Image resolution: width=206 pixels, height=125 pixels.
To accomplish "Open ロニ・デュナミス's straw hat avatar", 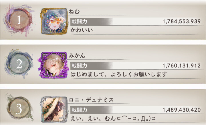I will point(54,110).
